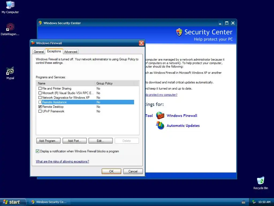Select the File and Printer Sharing row text
The width and height of the screenshot is (274, 206).
click(x=57, y=89)
